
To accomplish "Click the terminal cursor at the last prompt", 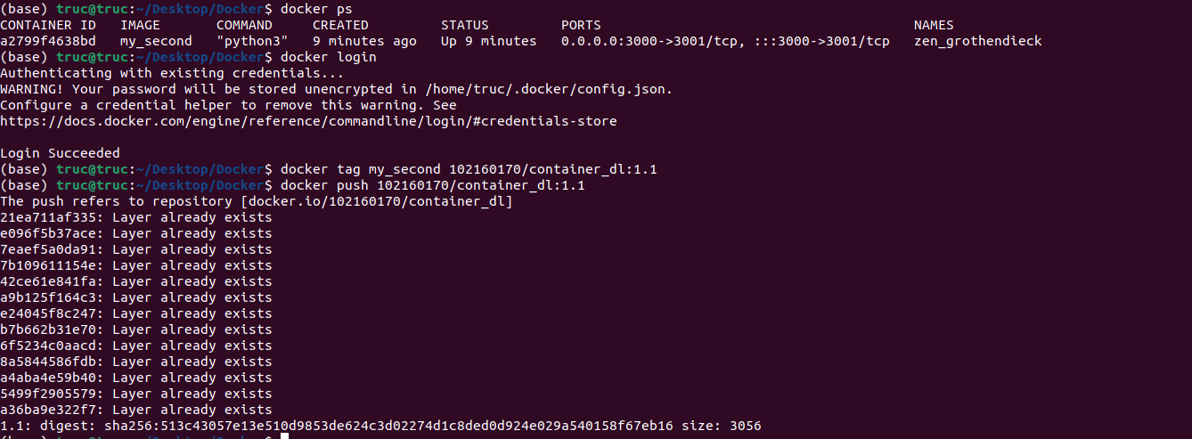I will [284, 436].
